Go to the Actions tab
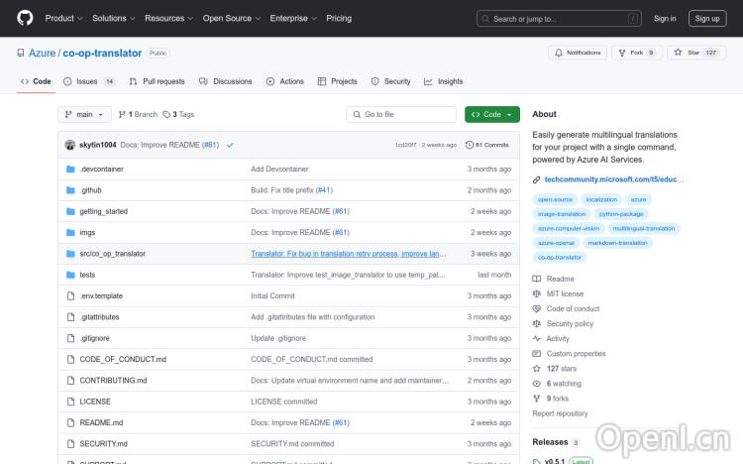Screen dimensions: 743x464 pos(285,81)
